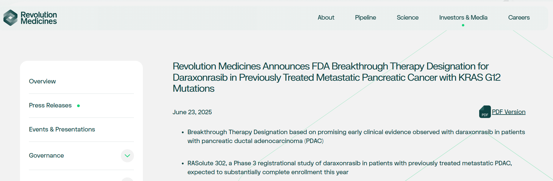Expand the Governance section chevron
The image size is (553, 181).
(x=127, y=156)
